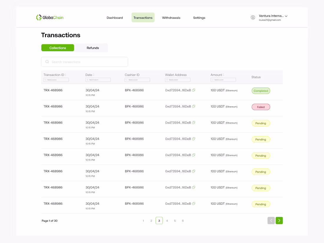Copy the wallet address in the Failed row
Image resolution: width=324 pixels, height=243 pixels.
pos(194,106)
